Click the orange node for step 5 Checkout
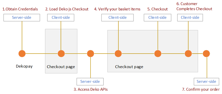Viewport: 222px width, 94px height. tap(158, 53)
